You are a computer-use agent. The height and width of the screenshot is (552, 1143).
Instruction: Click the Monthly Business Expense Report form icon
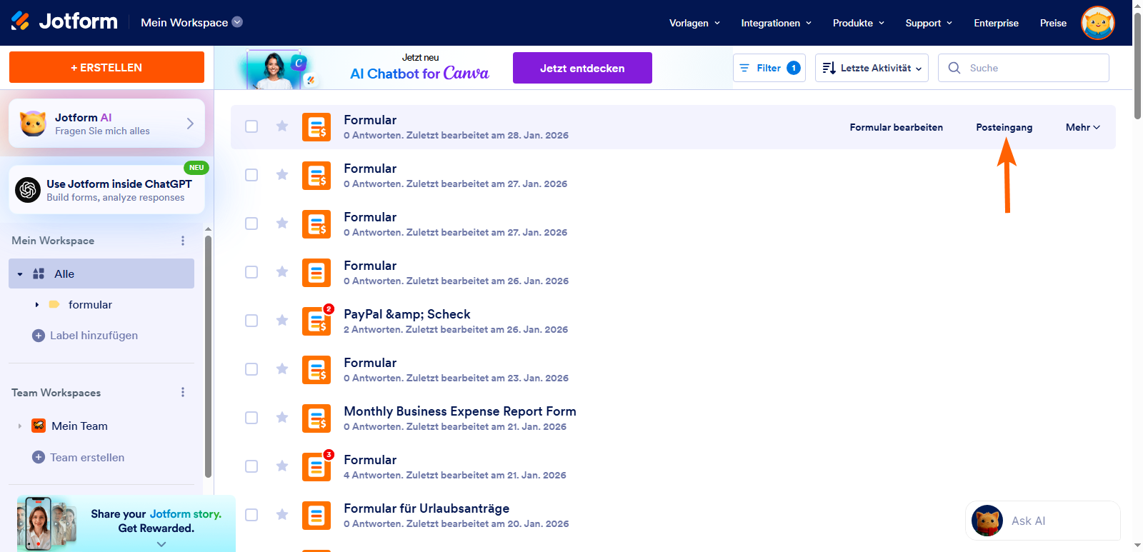coord(316,418)
